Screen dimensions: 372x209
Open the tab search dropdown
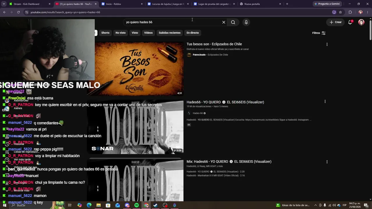click(x=4, y=4)
